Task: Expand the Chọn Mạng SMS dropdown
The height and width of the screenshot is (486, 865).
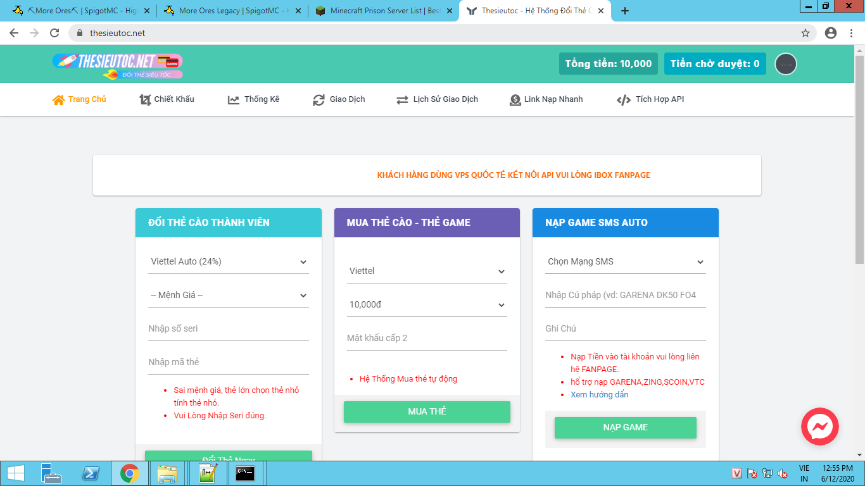Action: (626, 262)
